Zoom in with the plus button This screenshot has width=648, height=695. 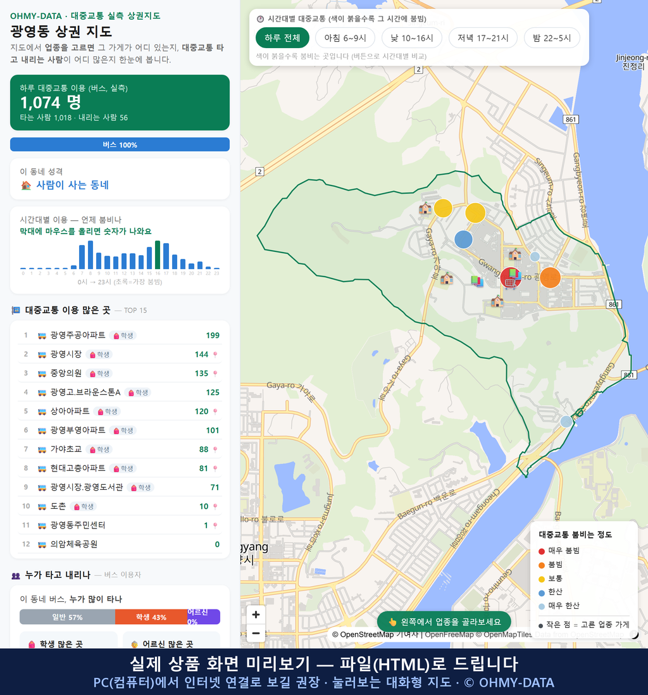256,615
